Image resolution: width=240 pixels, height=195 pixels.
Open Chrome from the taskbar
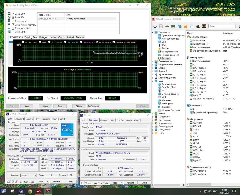coord(30,191)
